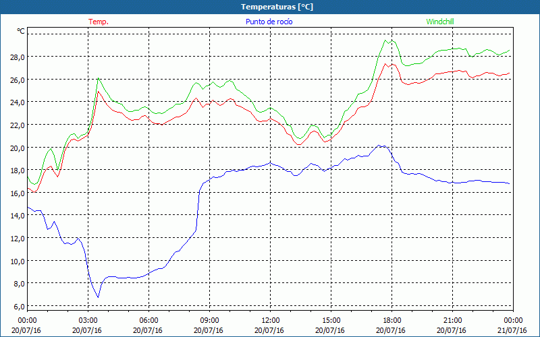The height and width of the screenshot is (337, 540).
Task: Click the 22,0 y-axis value
Action: coord(18,125)
